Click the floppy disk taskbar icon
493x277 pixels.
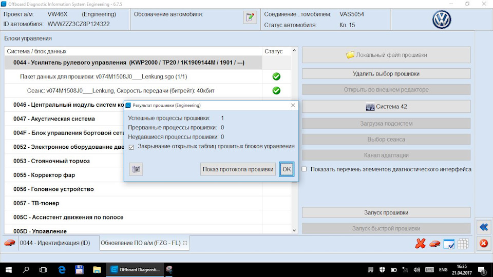tap(79, 270)
